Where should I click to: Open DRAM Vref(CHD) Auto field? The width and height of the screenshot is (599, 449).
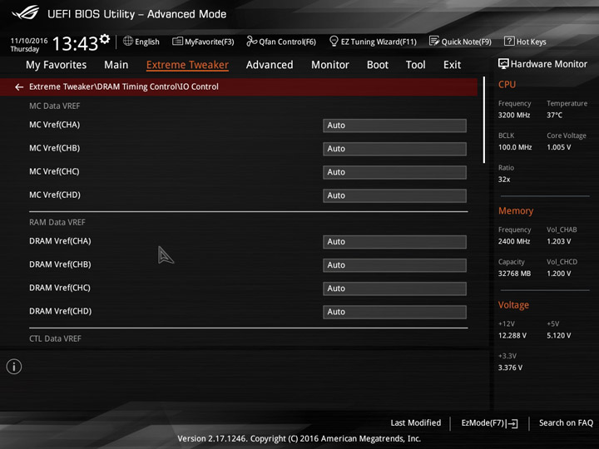click(x=394, y=312)
